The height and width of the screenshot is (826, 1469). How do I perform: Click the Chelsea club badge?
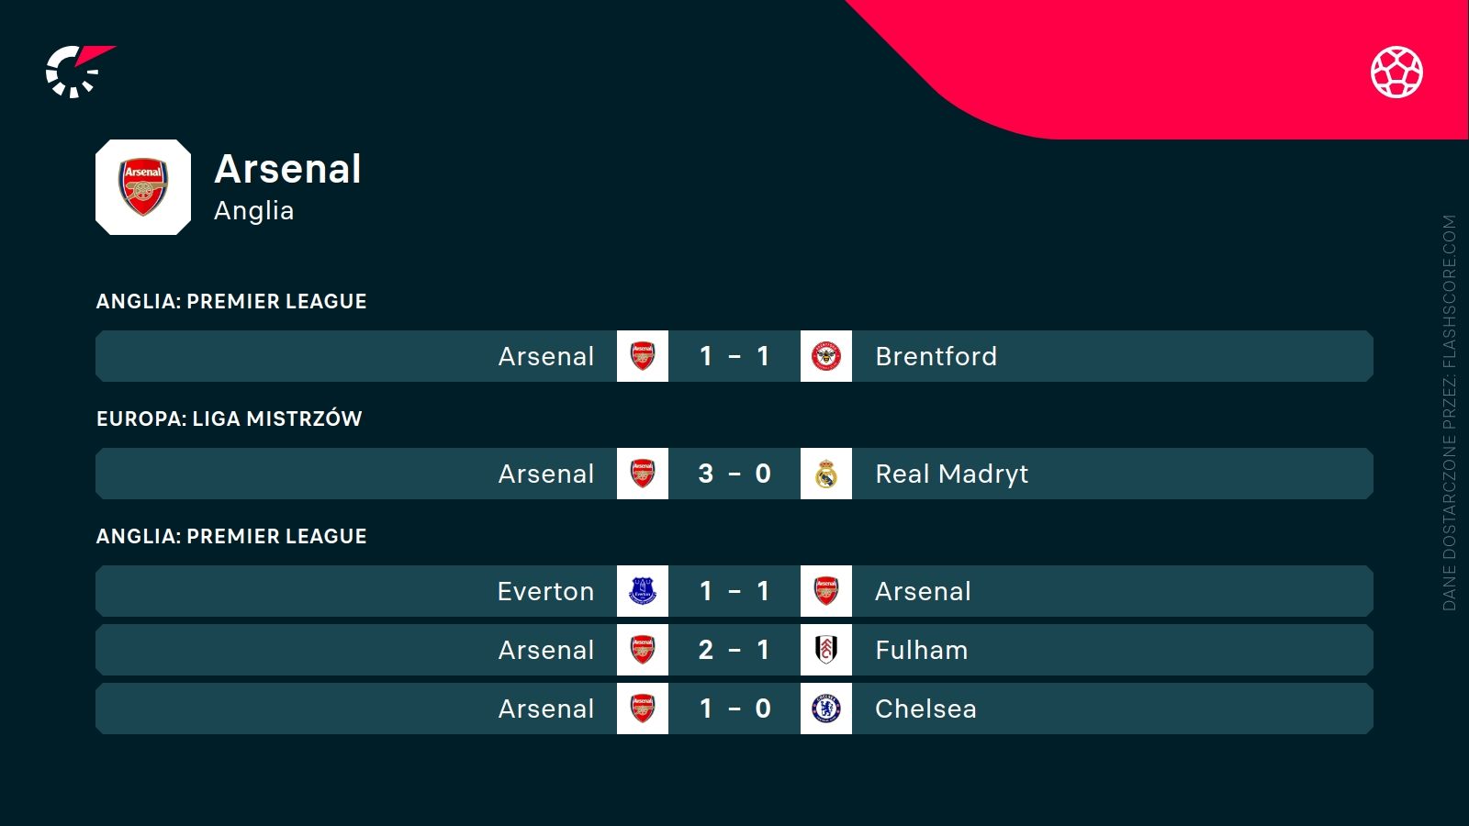pyautogui.click(x=826, y=709)
